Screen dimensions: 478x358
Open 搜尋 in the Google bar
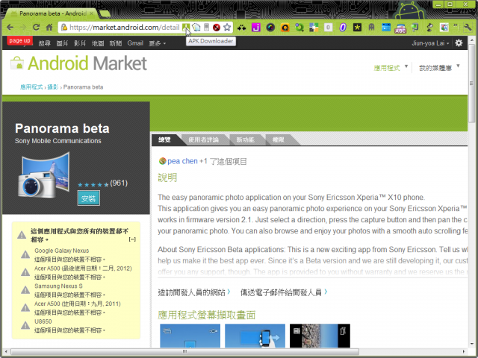pos(45,43)
